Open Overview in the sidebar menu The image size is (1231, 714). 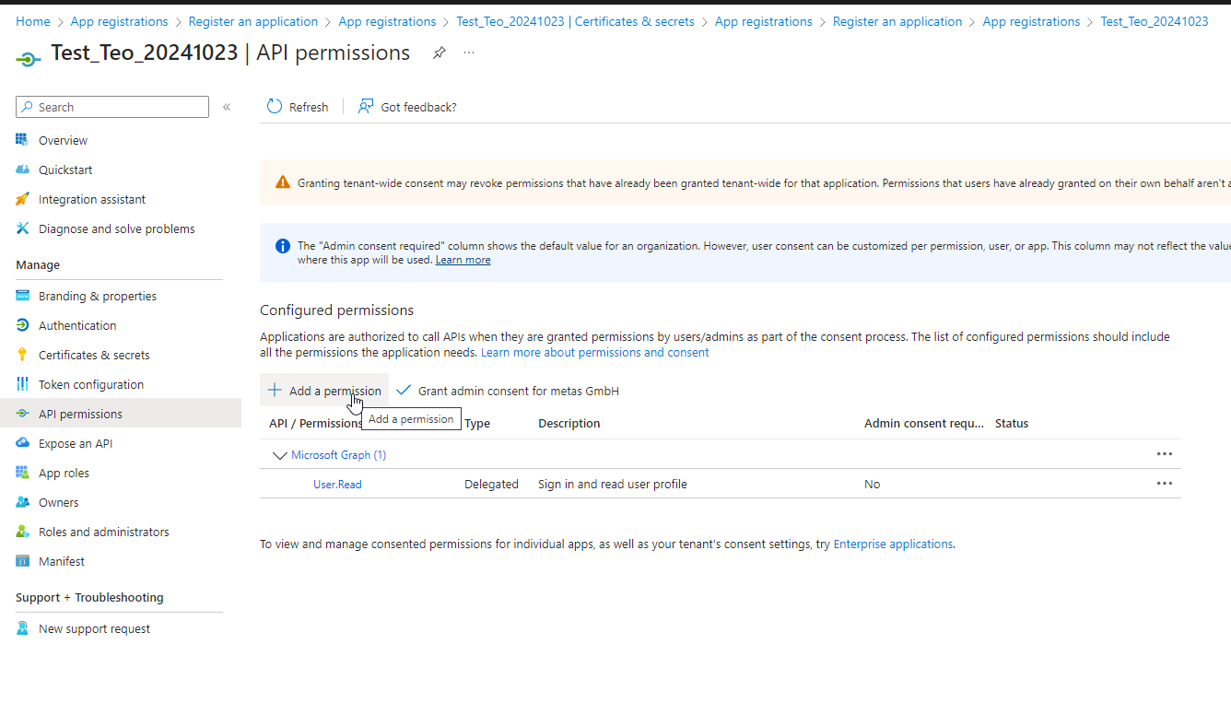pos(63,140)
